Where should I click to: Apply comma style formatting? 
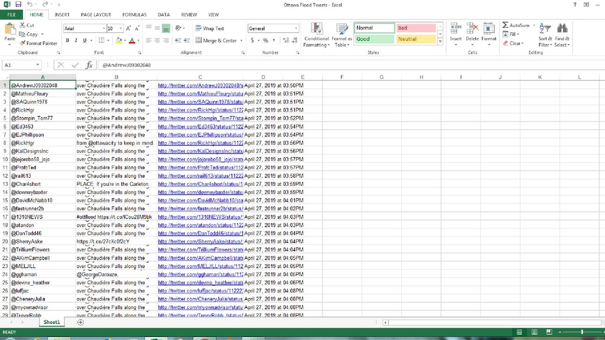pyautogui.click(x=274, y=41)
